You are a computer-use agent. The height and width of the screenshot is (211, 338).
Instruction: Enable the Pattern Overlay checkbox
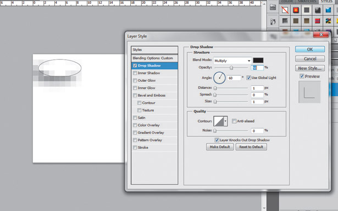tap(135, 140)
